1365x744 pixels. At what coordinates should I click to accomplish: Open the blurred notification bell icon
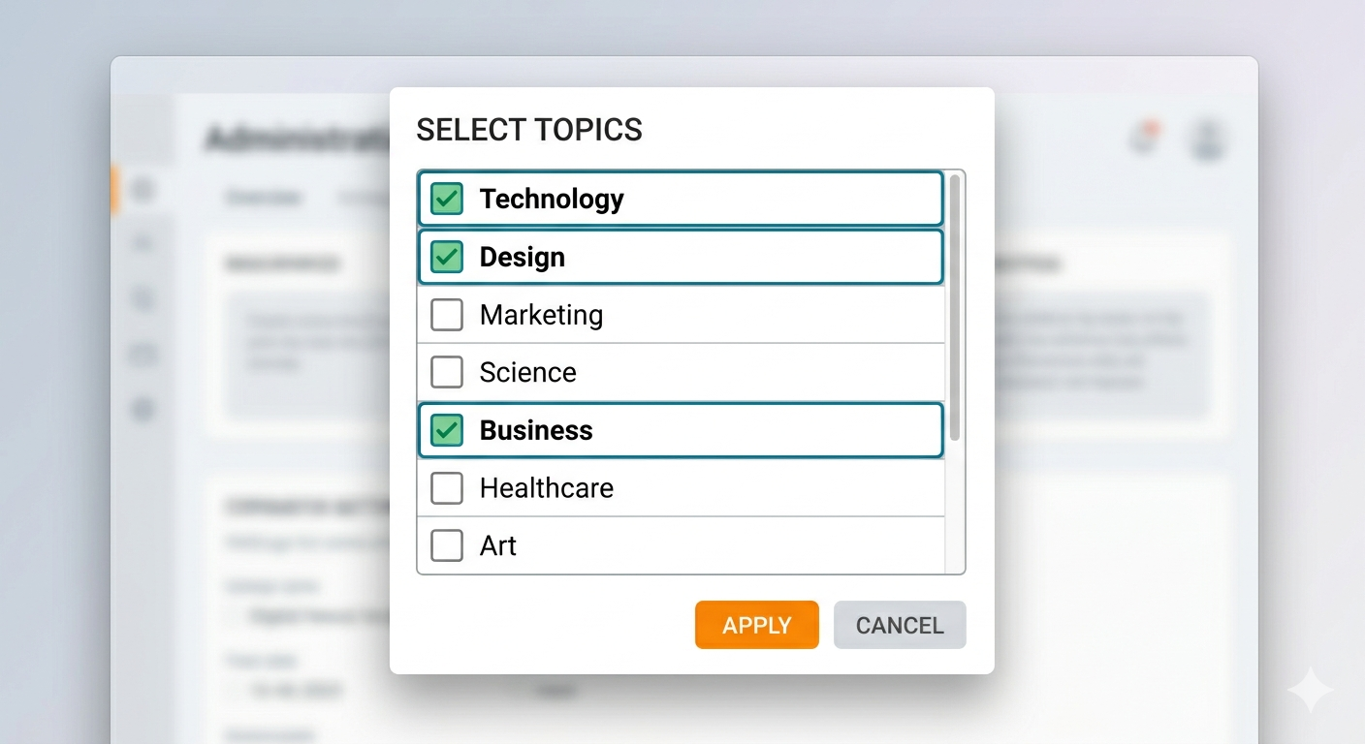point(1145,139)
